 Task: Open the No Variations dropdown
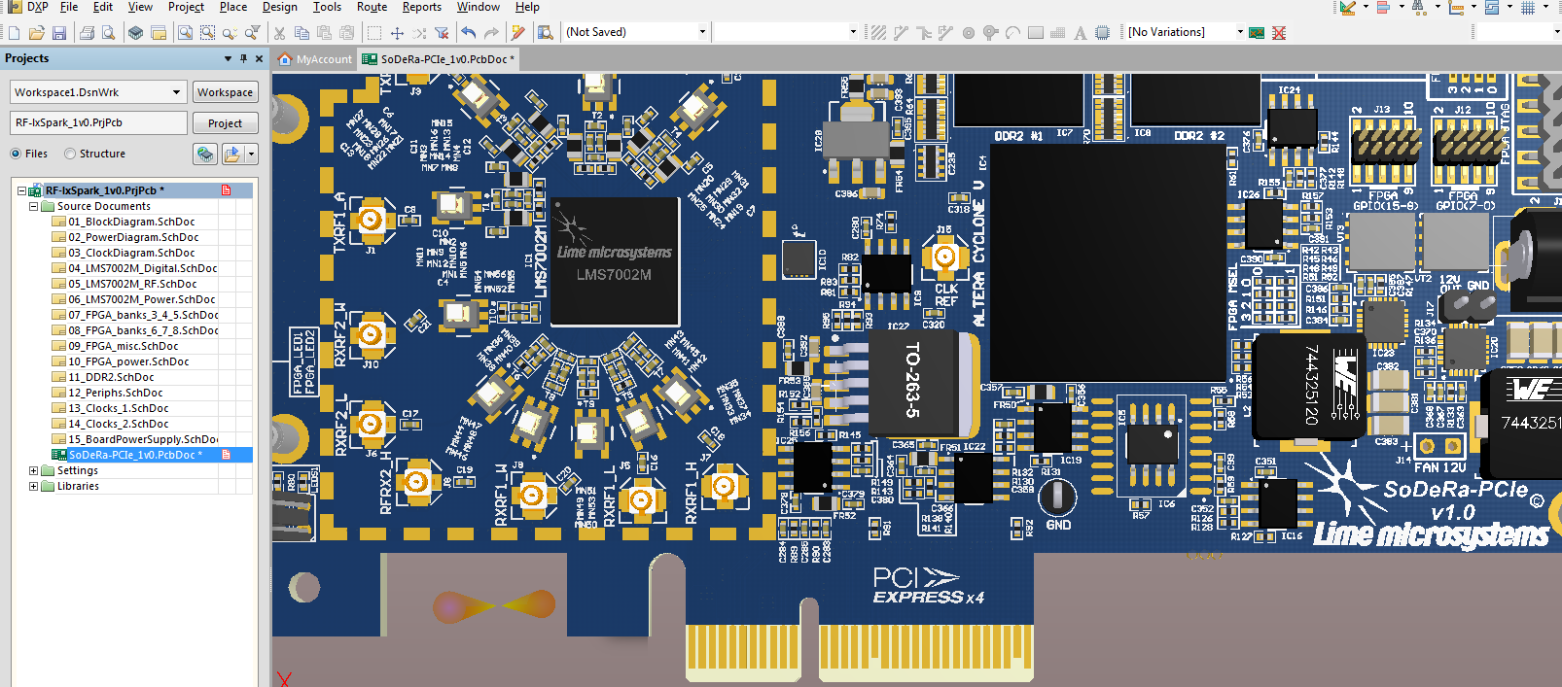pyautogui.click(x=1239, y=32)
